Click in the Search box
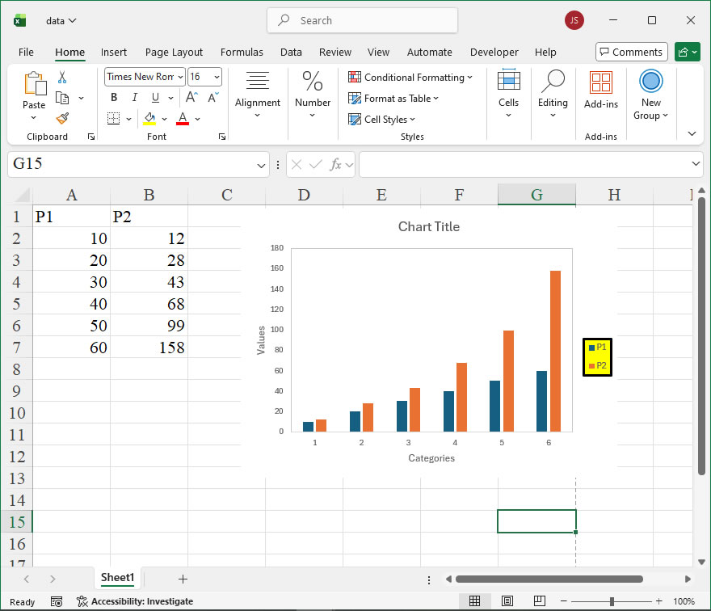The width and height of the screenshot is (711, 611). click(362, 20)
